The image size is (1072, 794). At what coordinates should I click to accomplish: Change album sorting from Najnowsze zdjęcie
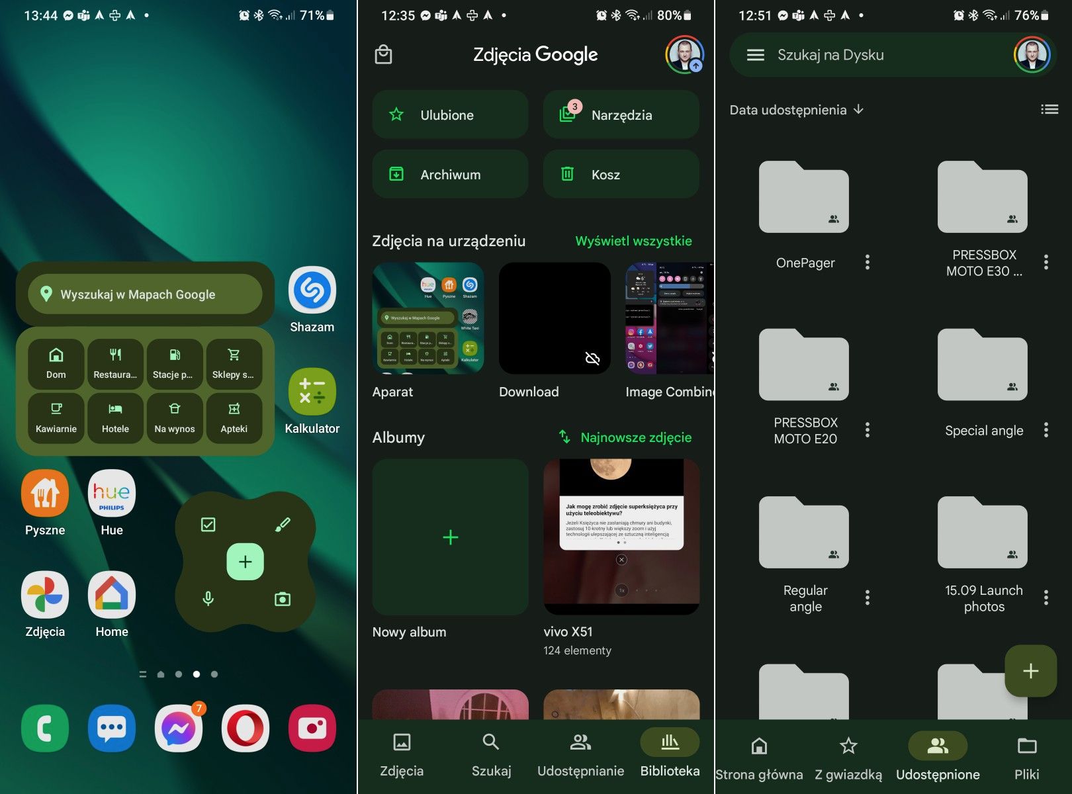coord(625,437)
